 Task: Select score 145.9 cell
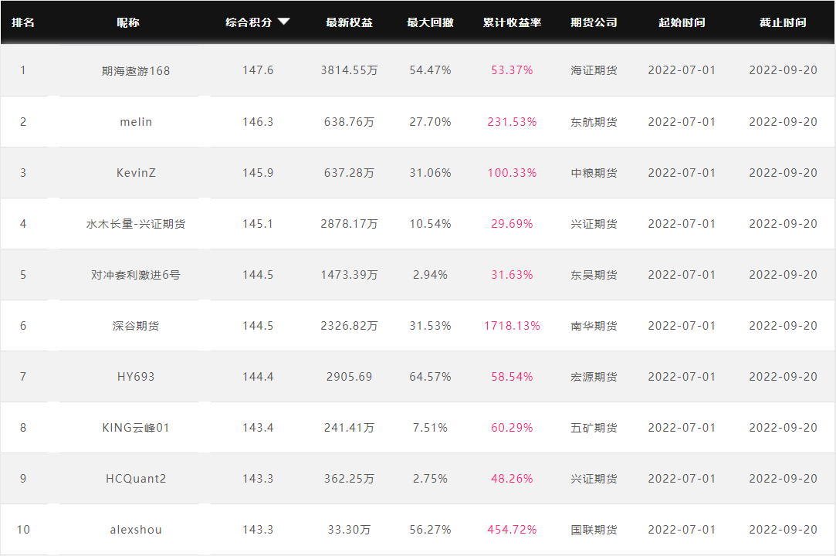coord(258,173)
